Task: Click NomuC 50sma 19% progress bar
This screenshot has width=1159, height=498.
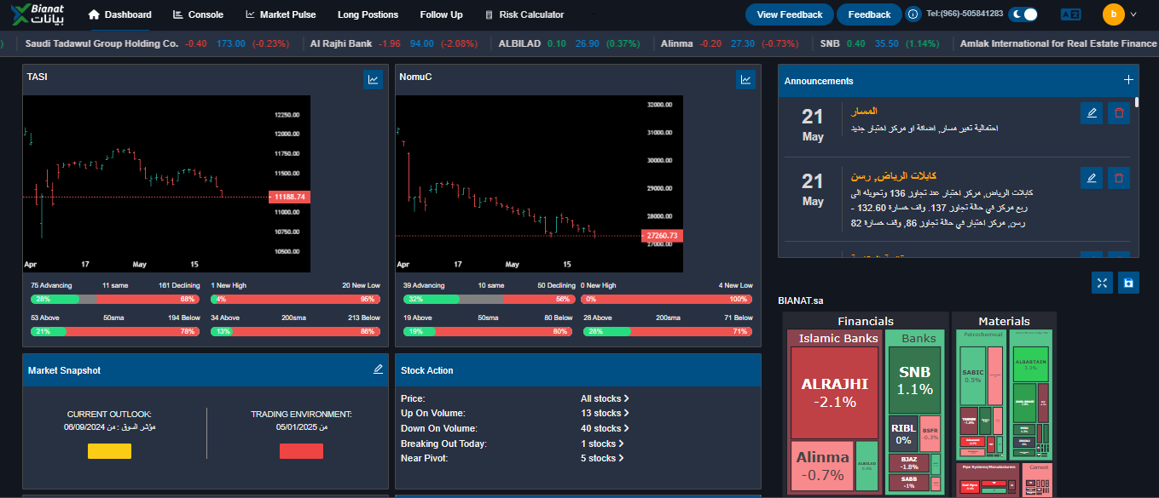Action: (x=488, y=331)
